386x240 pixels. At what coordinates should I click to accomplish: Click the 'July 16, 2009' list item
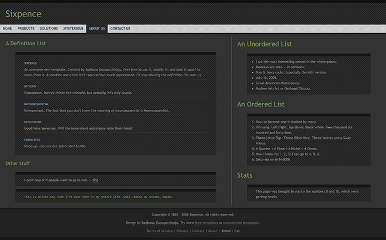[266, 78]
